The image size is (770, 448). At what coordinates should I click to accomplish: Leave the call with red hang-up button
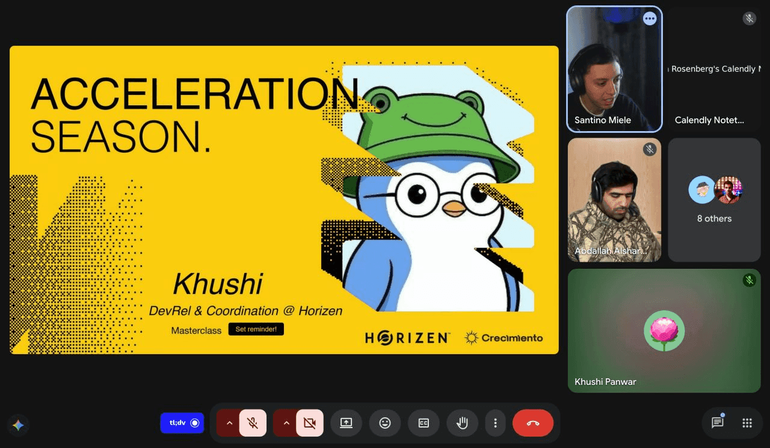(533, 423)
